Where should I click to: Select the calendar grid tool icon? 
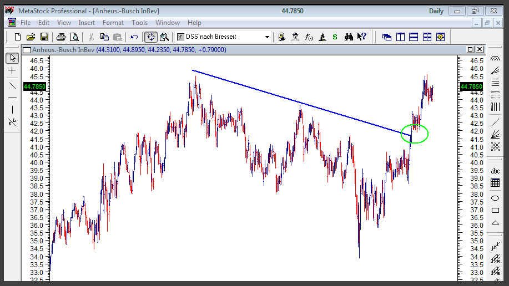point(495,183)
